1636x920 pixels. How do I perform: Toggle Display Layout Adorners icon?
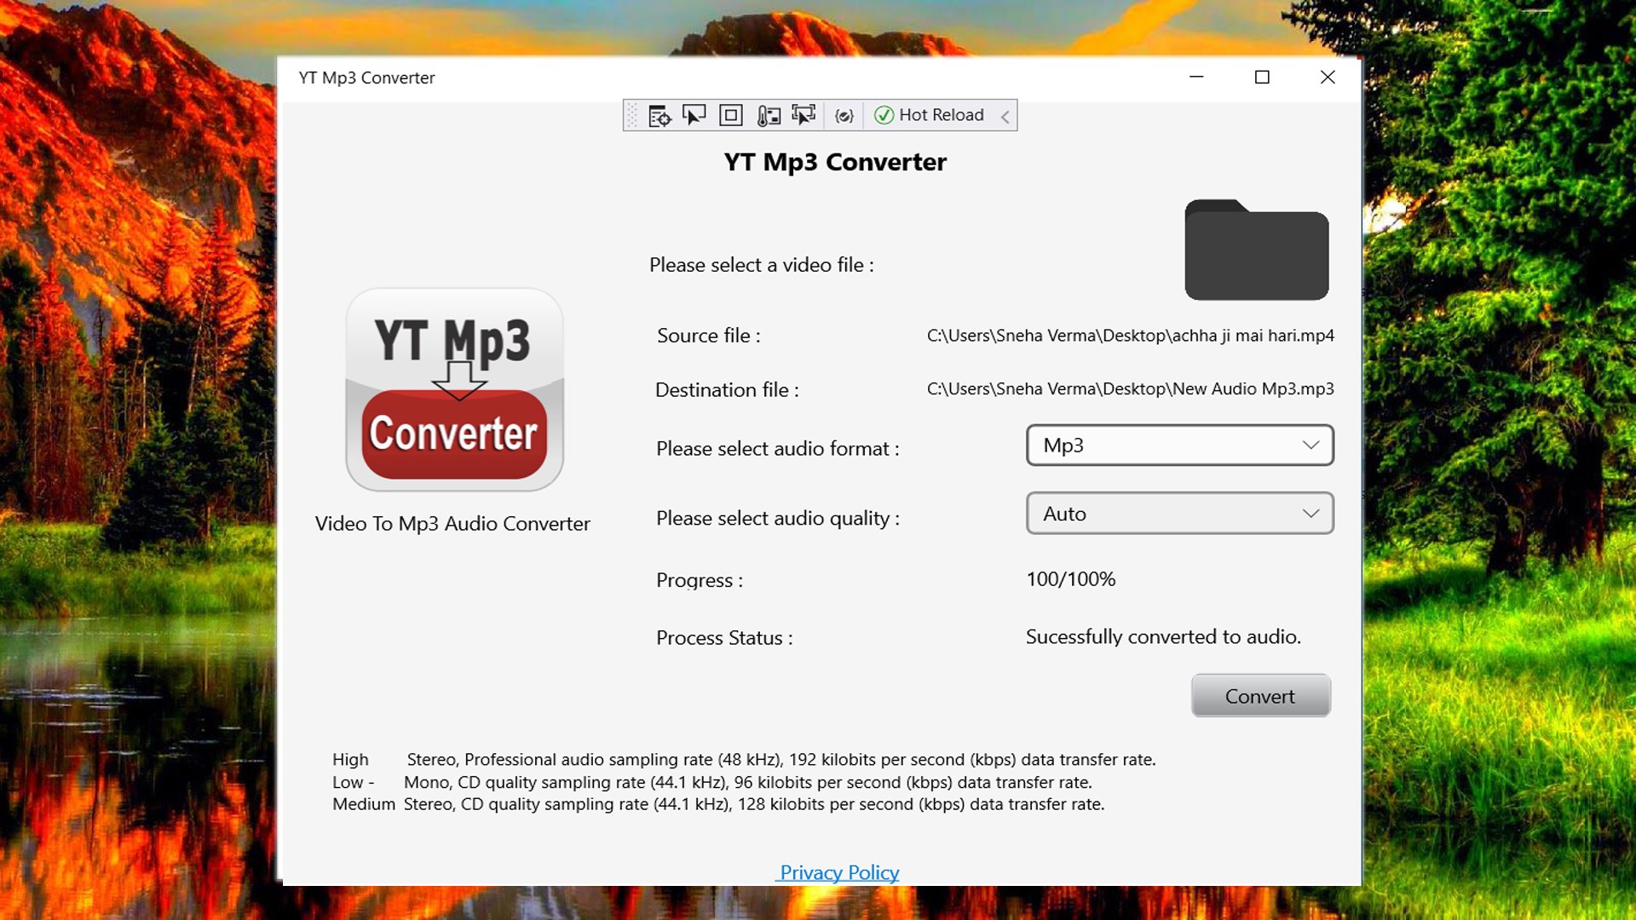click(730, 115)
